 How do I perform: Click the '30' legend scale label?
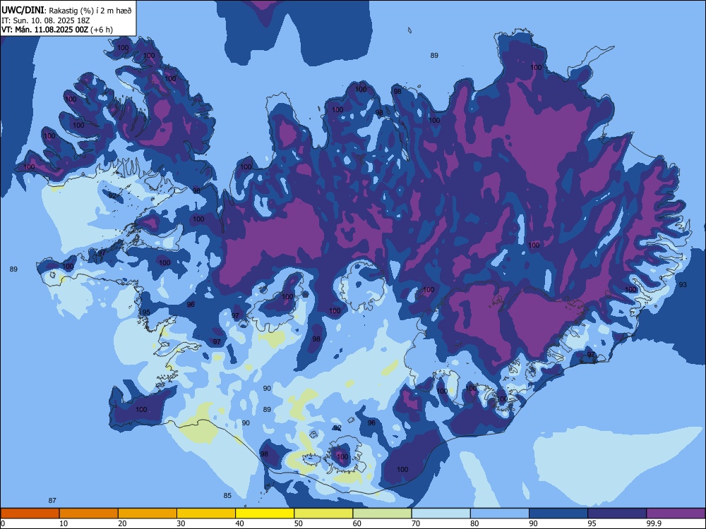tap(181, 523)
